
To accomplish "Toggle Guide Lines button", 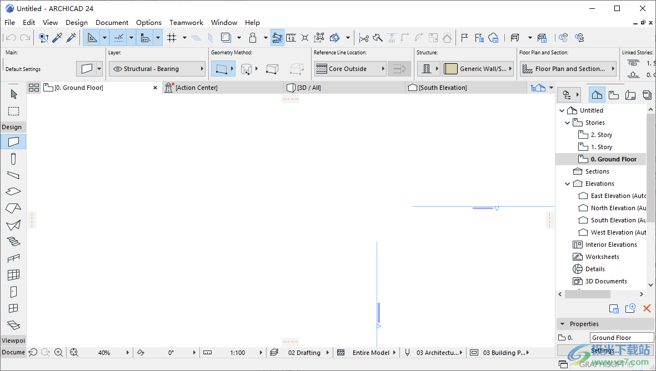I will [x=92, y=38].
